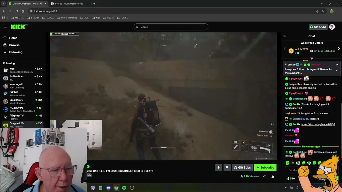Screen dimensions: 342x192
Task: Go to Browse in sidebar
Action: click(11, 45)
